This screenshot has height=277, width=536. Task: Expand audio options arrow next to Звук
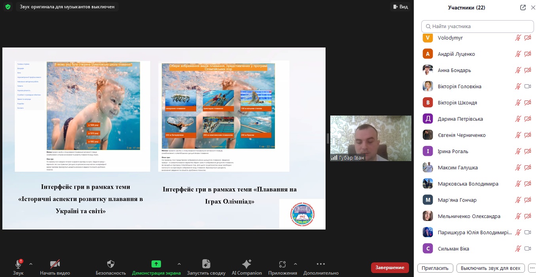pos(31,264)
